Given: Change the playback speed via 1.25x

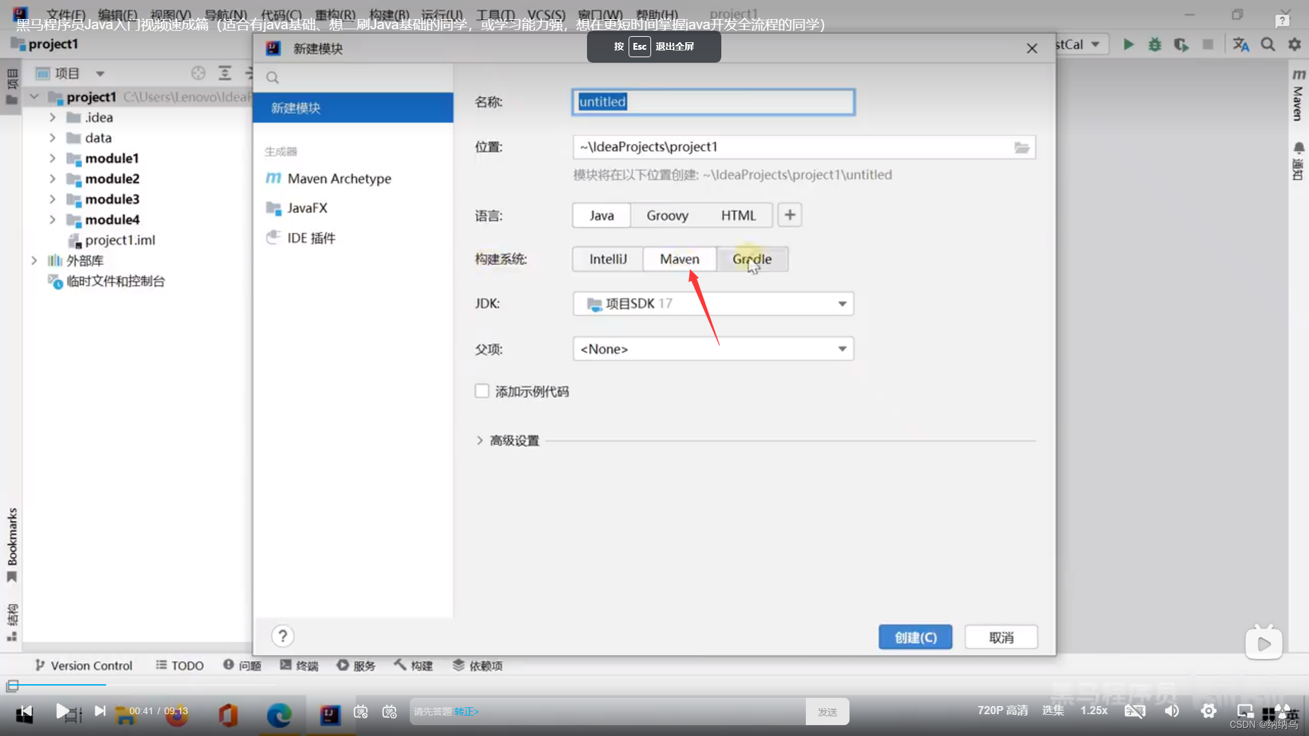Looking at the screenshot, I should click(x=1094, y=710).
